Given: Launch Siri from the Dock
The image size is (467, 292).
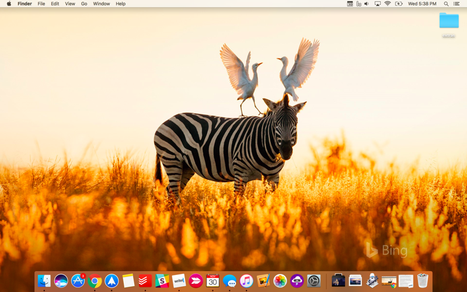Looking at the screenshot, I should [61, 281].
